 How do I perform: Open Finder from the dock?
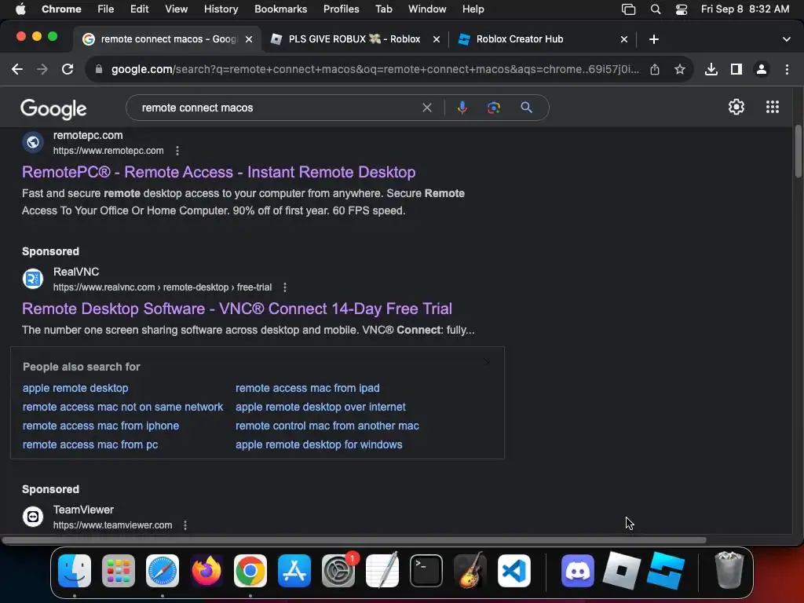coord(75,571)
